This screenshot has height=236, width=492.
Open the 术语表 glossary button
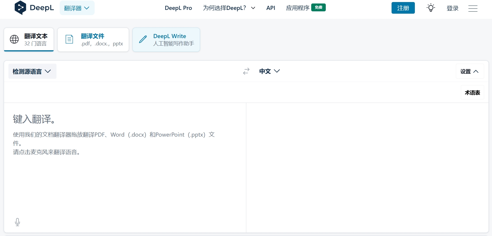click(x=472, y=92)
